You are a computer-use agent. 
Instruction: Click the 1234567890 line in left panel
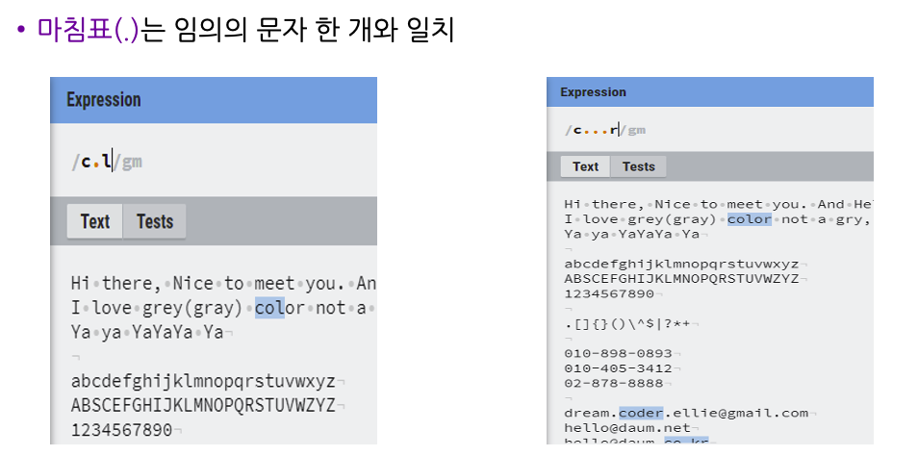(122, 431)
